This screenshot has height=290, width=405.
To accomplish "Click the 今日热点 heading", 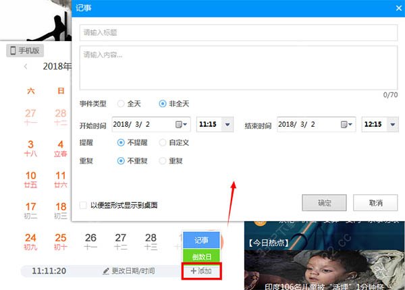I will [x=269, y=243].
